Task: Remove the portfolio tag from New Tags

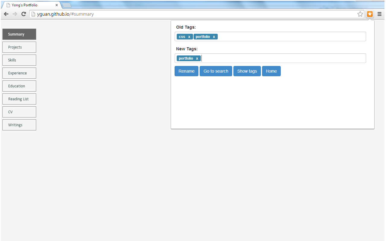Action: coord(197,58)
